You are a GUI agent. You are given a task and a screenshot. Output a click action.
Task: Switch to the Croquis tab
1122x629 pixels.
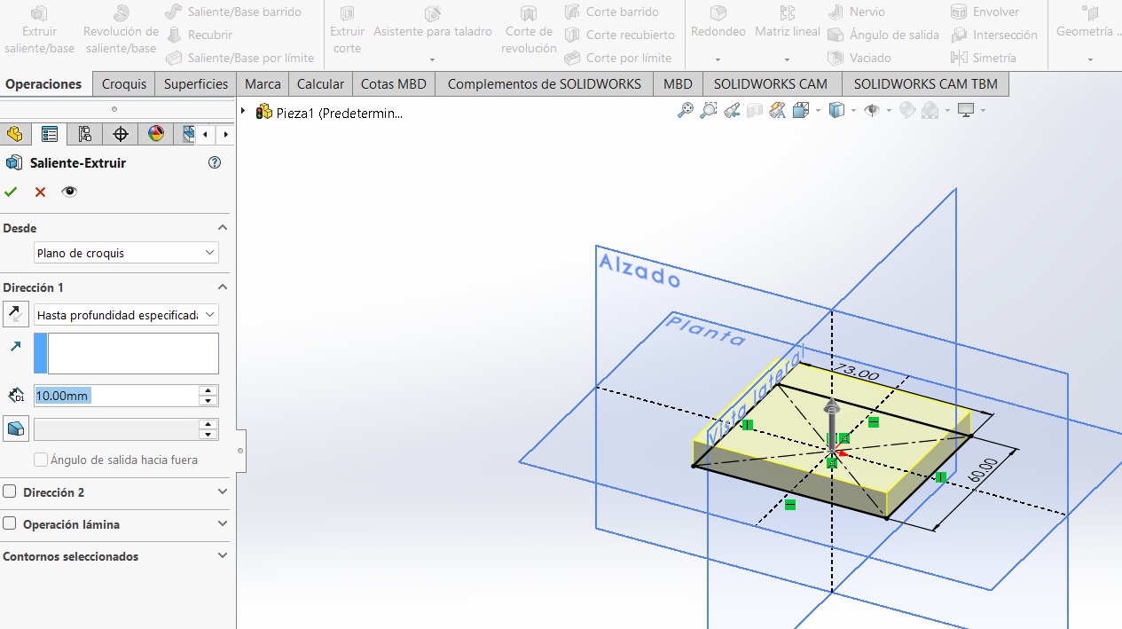[x=122, y=83]
